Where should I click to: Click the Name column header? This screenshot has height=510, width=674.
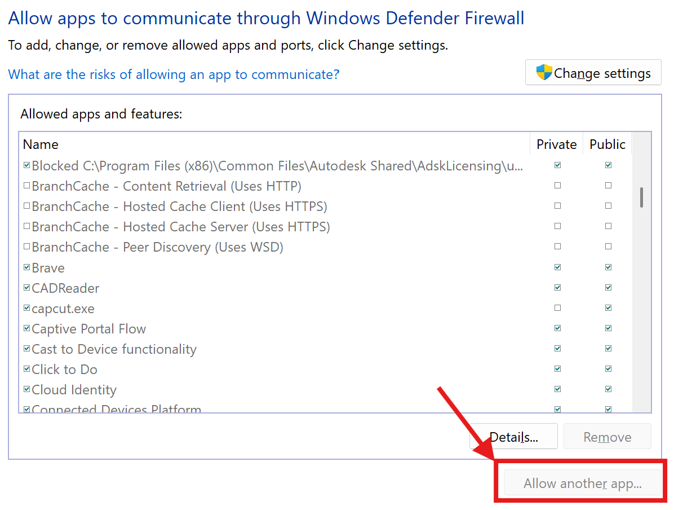41,144
